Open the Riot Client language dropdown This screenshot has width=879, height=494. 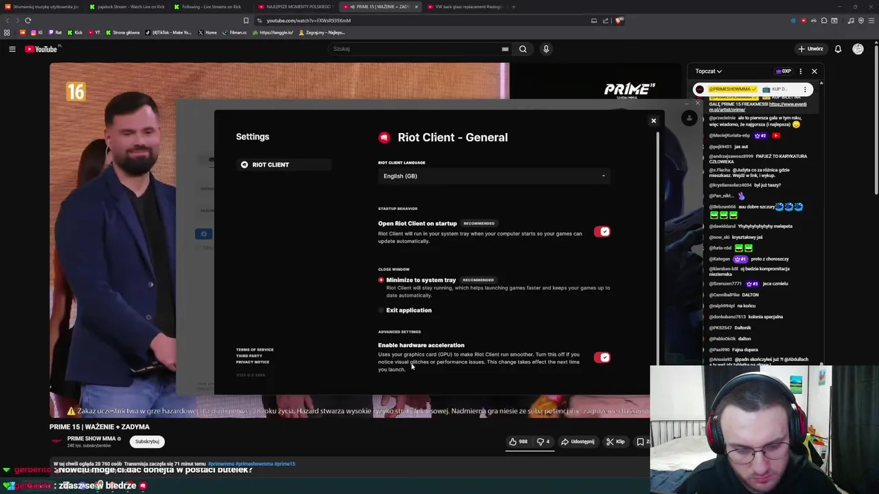point(494,176)
